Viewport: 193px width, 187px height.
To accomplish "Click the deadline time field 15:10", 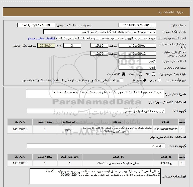I will click(x=99, y=46).
